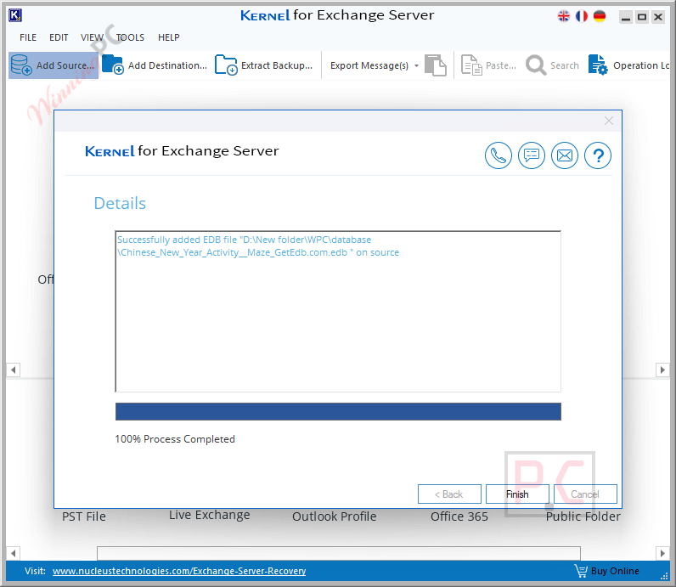Close the Details dialog with X
This screenshot has height=587, width=676.
[609, 121]
